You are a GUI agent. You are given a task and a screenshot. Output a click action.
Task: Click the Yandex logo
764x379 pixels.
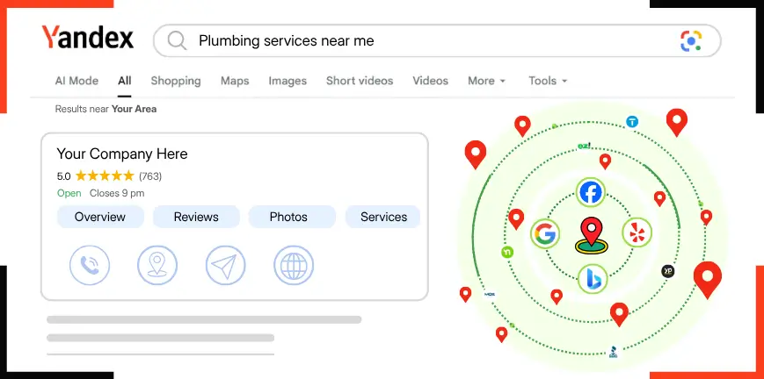87,38
